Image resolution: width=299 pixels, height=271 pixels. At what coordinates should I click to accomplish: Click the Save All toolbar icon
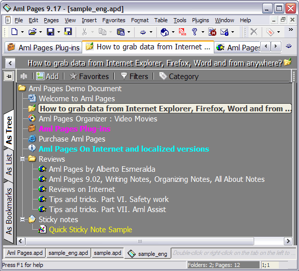pyautogui.click(x=68, y=32)
